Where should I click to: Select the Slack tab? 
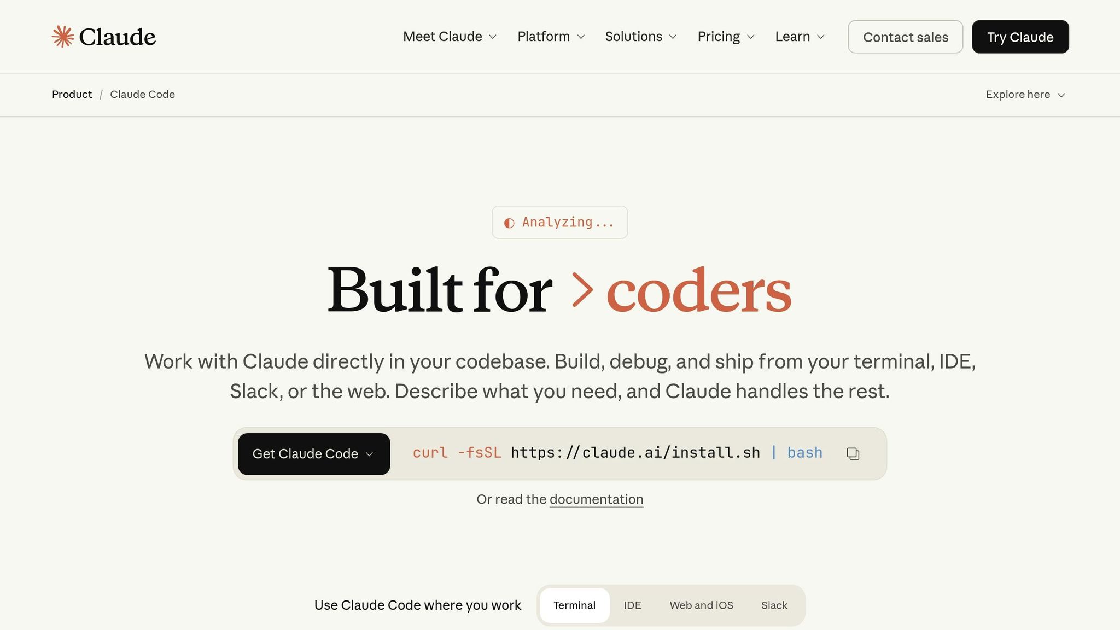[x=774, y=605]
